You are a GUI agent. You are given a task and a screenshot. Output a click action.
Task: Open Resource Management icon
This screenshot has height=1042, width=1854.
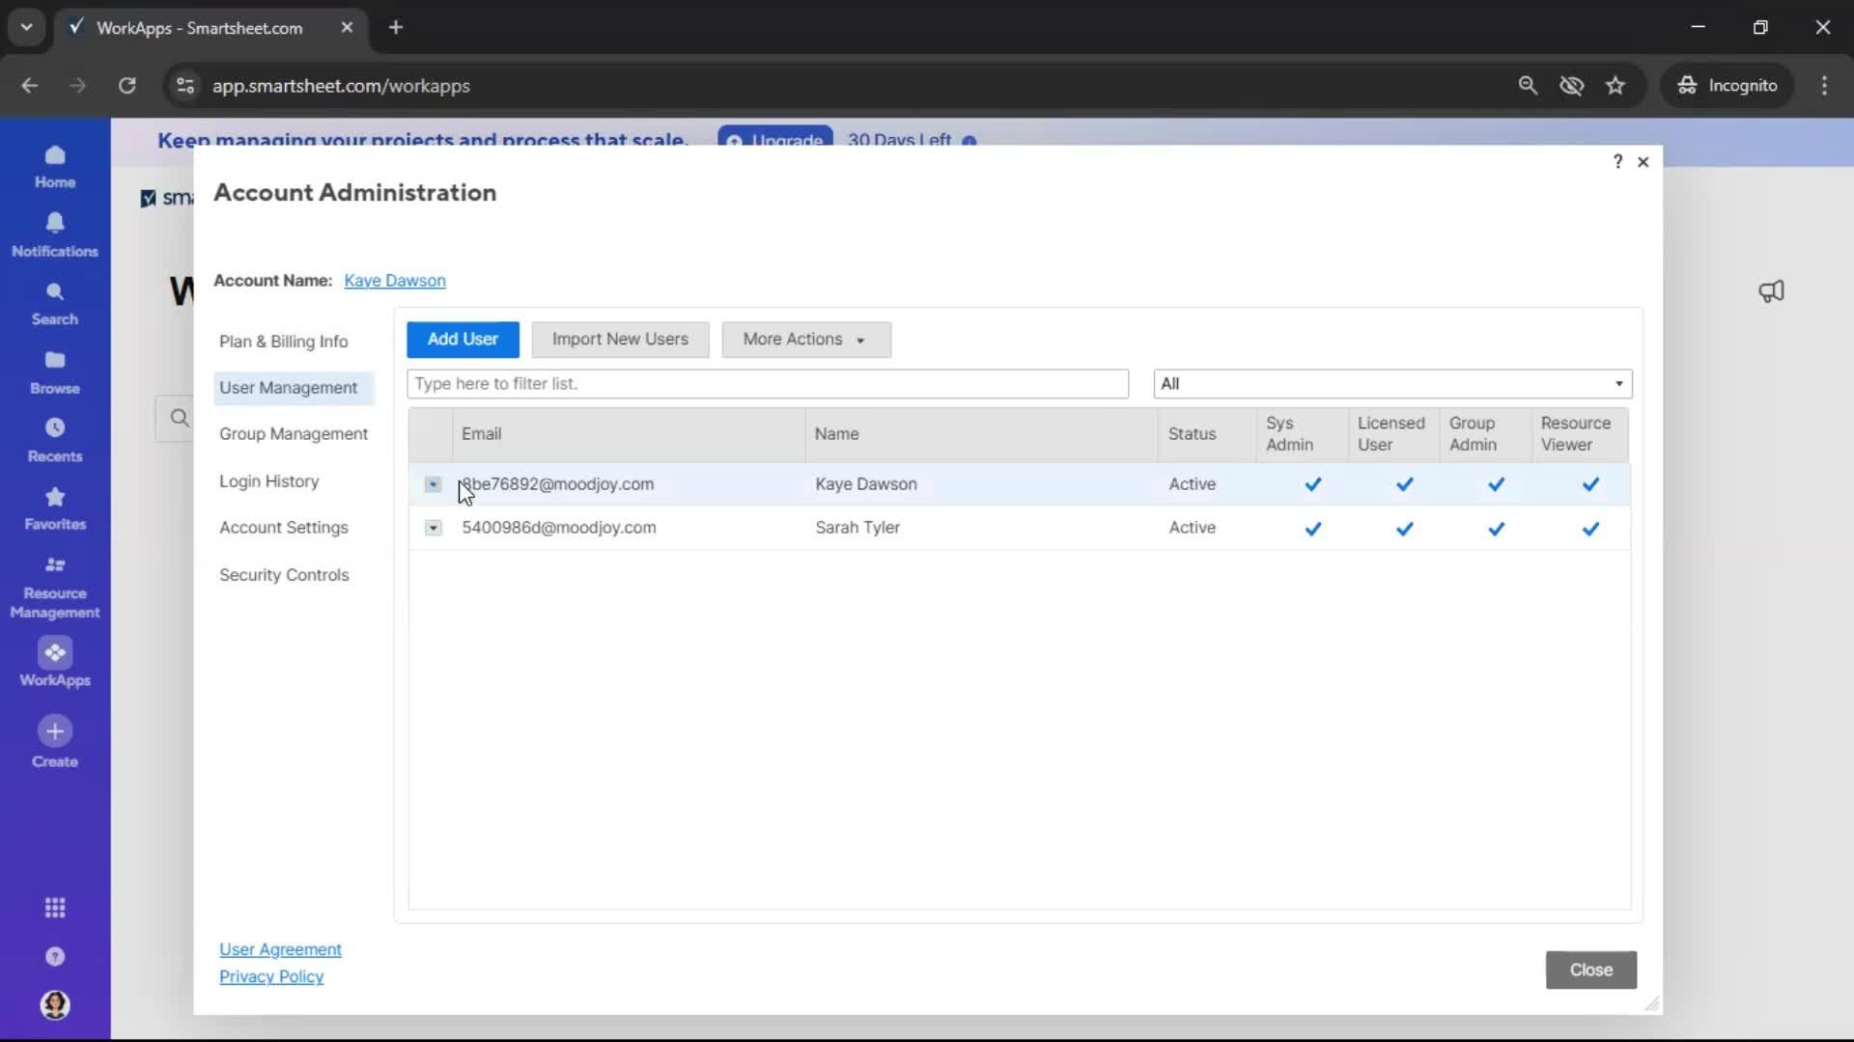[55, 565]
